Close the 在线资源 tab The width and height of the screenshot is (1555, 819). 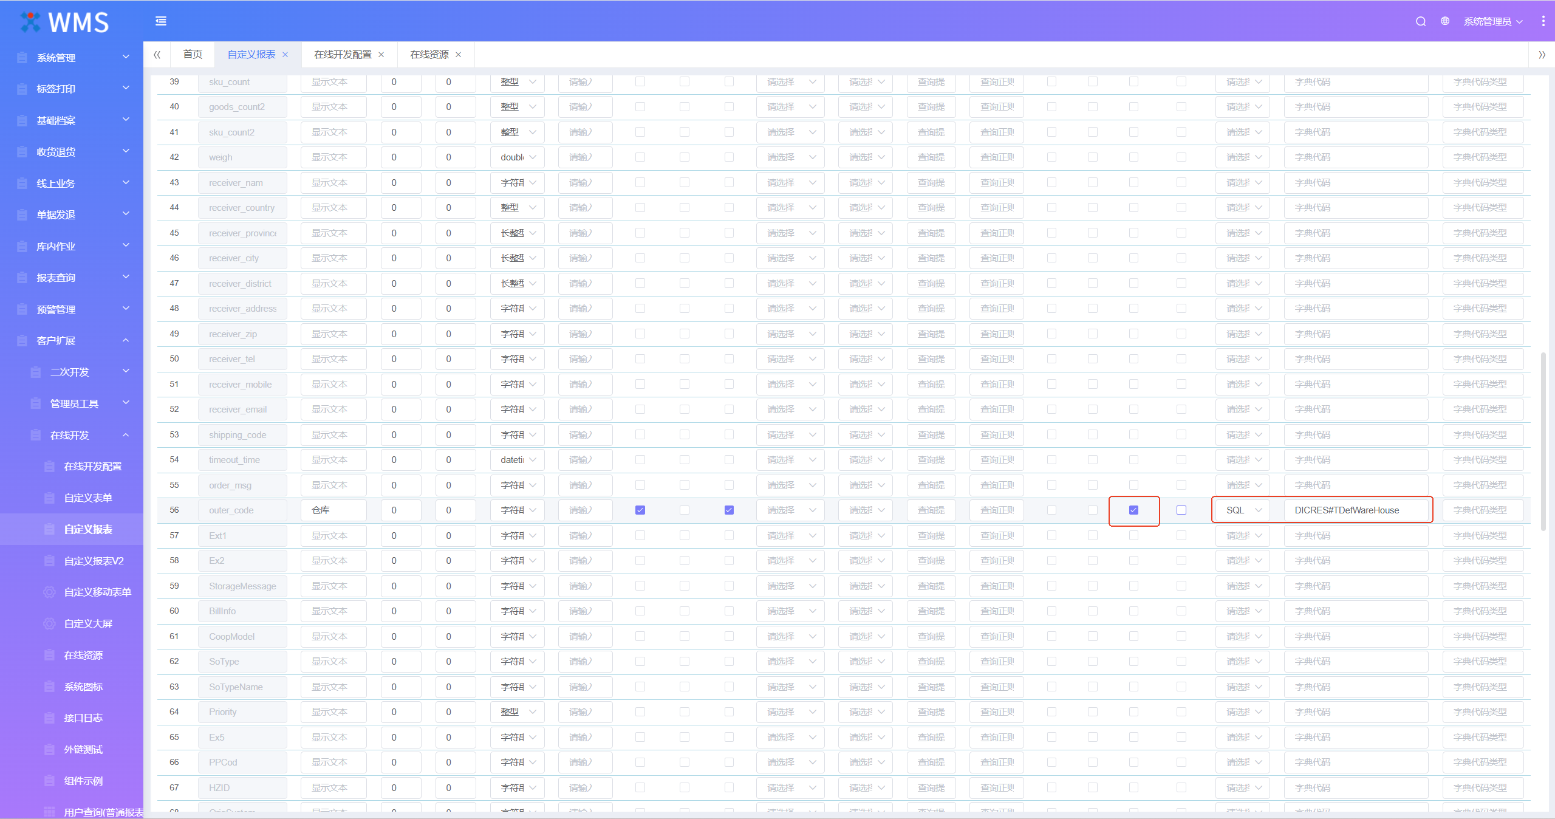point(459,55)
